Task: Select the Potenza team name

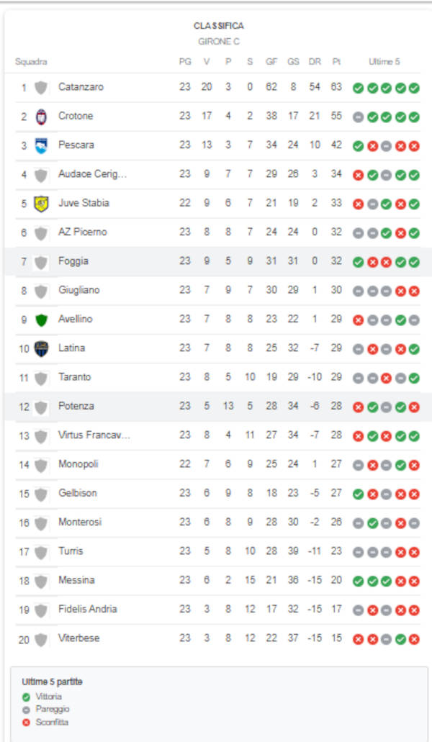Action: [x=76, y=406]
